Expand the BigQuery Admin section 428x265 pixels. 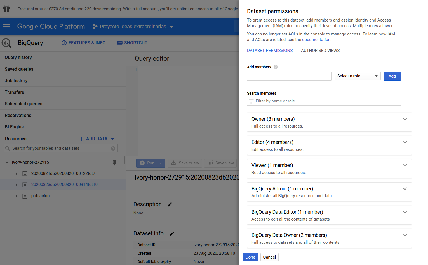tap(405, 189)
